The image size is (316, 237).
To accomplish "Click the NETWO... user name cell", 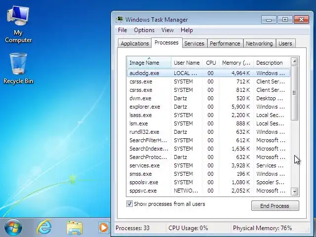I will click(x=186, y=191).
